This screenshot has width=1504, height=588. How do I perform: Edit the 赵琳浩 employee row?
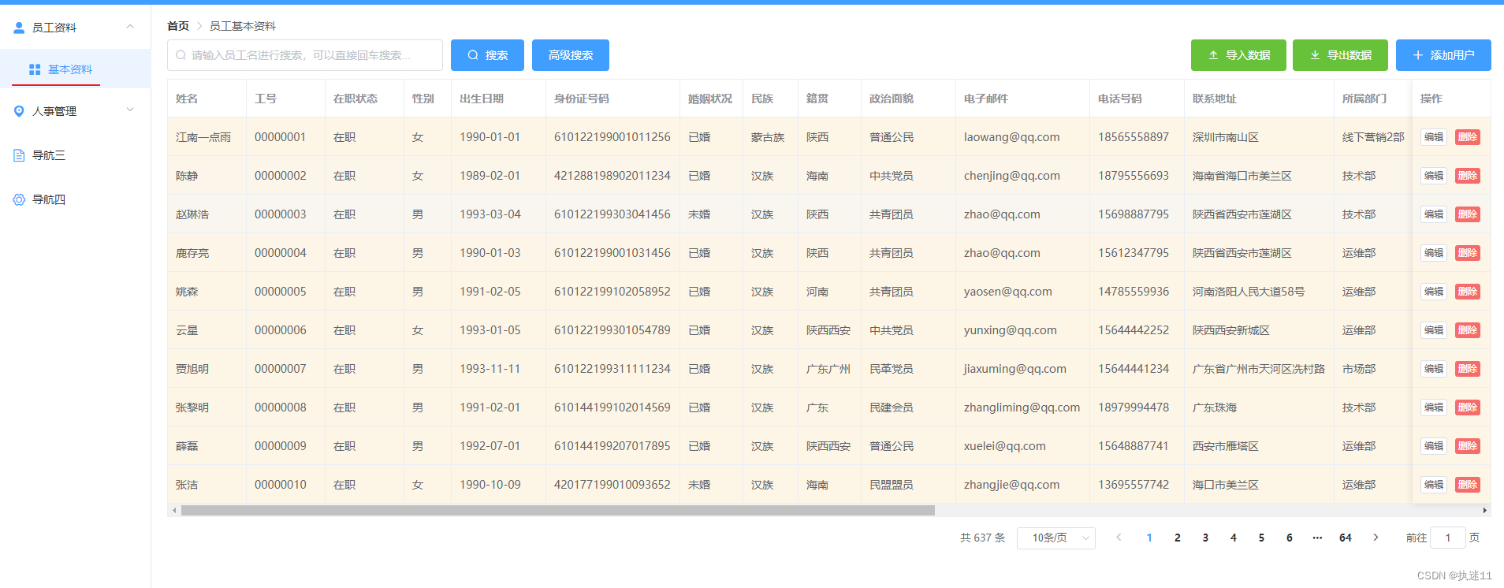1434,214
